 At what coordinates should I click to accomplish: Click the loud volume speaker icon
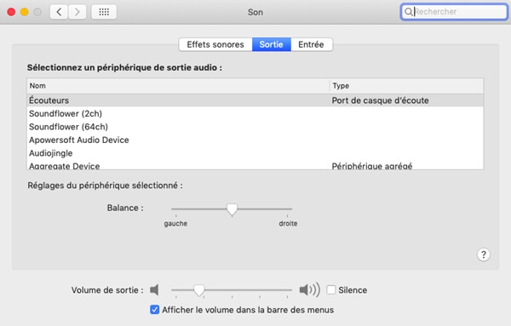coord(310,289)
